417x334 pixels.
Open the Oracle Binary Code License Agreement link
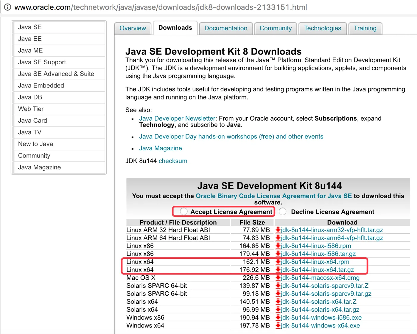pos(274,196)
